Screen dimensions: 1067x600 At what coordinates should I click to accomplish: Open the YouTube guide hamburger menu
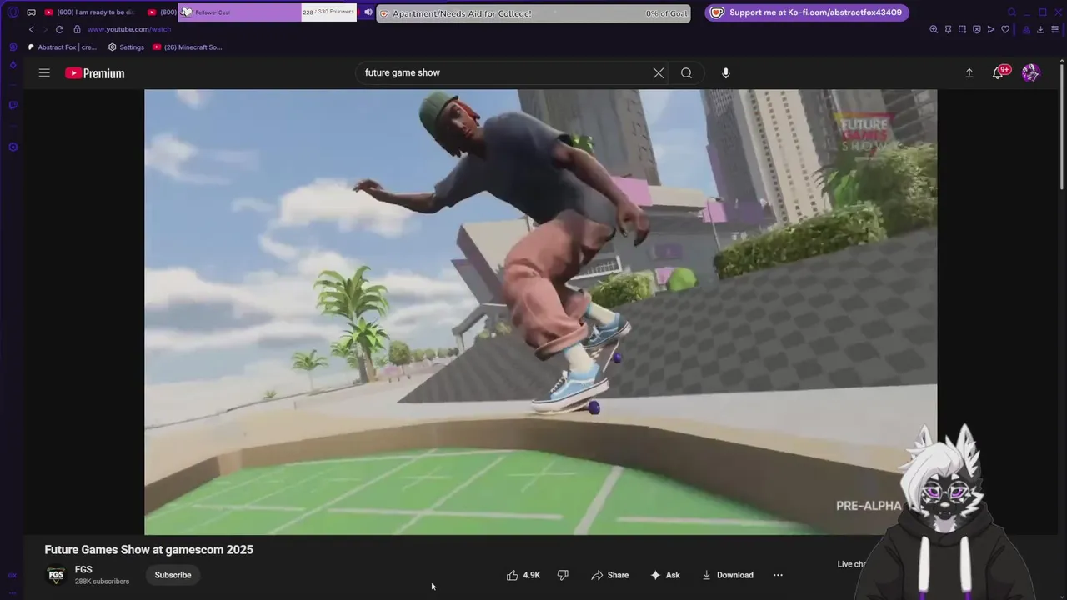click(44, 72)
